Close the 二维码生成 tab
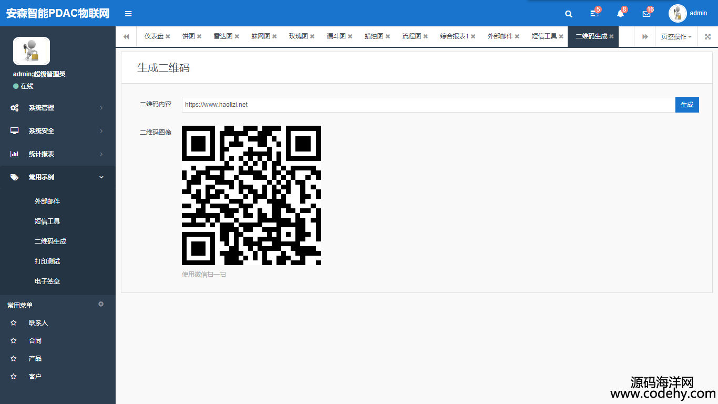 [611, 36]
